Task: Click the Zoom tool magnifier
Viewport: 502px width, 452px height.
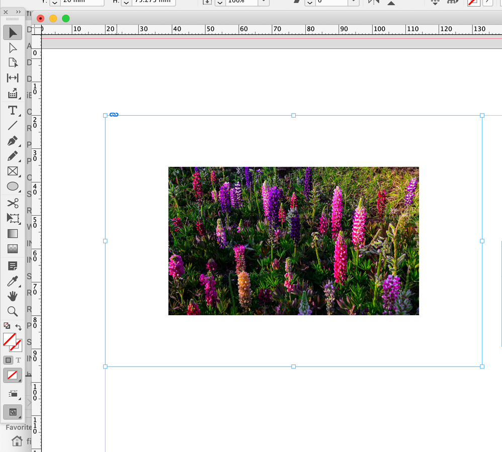Action: (13, 311)
